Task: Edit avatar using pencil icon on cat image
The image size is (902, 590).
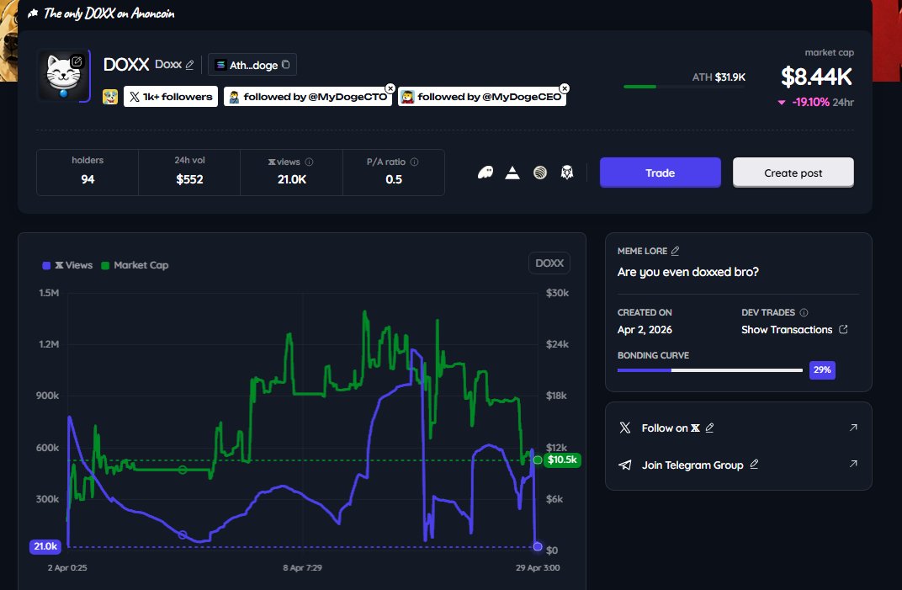Action: pos(77,61)
